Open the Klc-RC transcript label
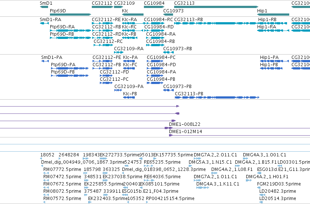This screenshot has width=310, height=204. pos(129,27)
